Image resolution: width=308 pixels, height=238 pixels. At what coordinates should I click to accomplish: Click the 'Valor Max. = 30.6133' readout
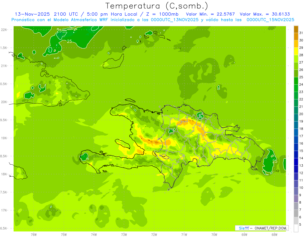(265, 14)
